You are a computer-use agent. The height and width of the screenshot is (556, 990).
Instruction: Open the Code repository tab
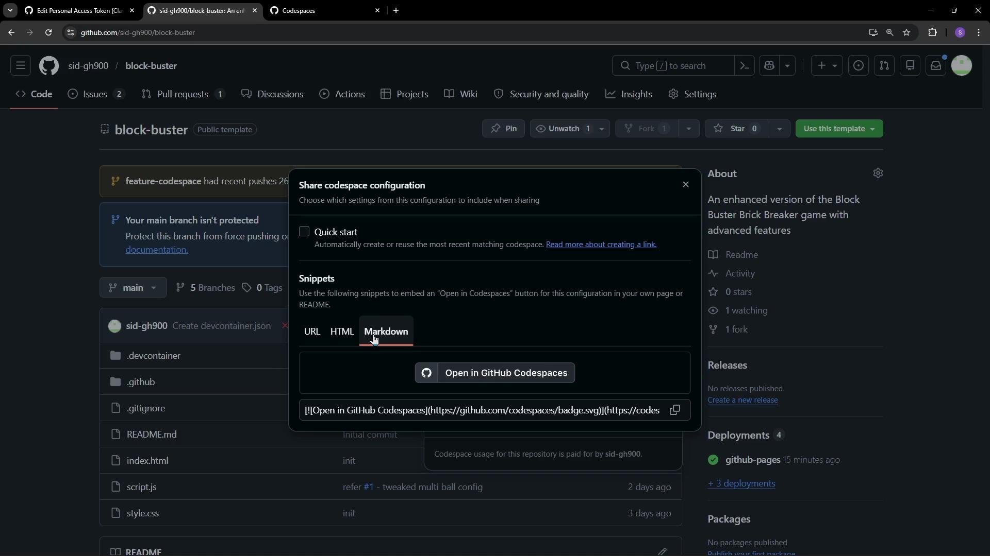point(34,94)
